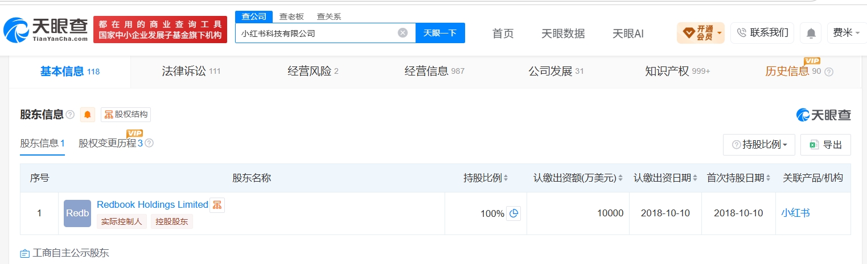Image resolution: width=867 pixels, height=264 pixels.
Task: Click the pie chart icon beside 100%
Action: point(513,213)
